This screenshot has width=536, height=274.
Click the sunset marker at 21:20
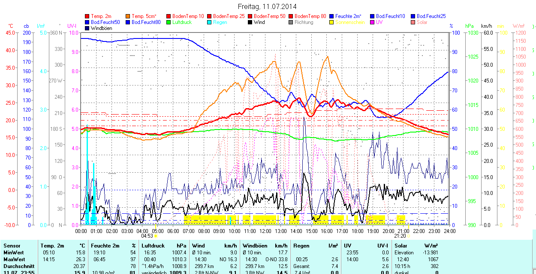click(x=408, y=236)
